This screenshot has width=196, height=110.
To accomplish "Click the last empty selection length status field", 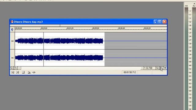I will (x=159, y=72).
